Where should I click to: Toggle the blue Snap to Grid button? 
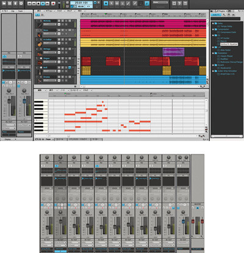(147, 4)
